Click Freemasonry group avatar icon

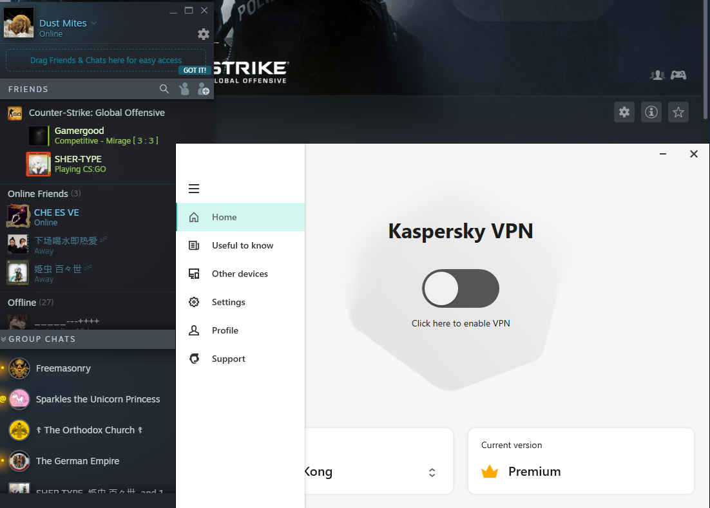pos(19,368)
